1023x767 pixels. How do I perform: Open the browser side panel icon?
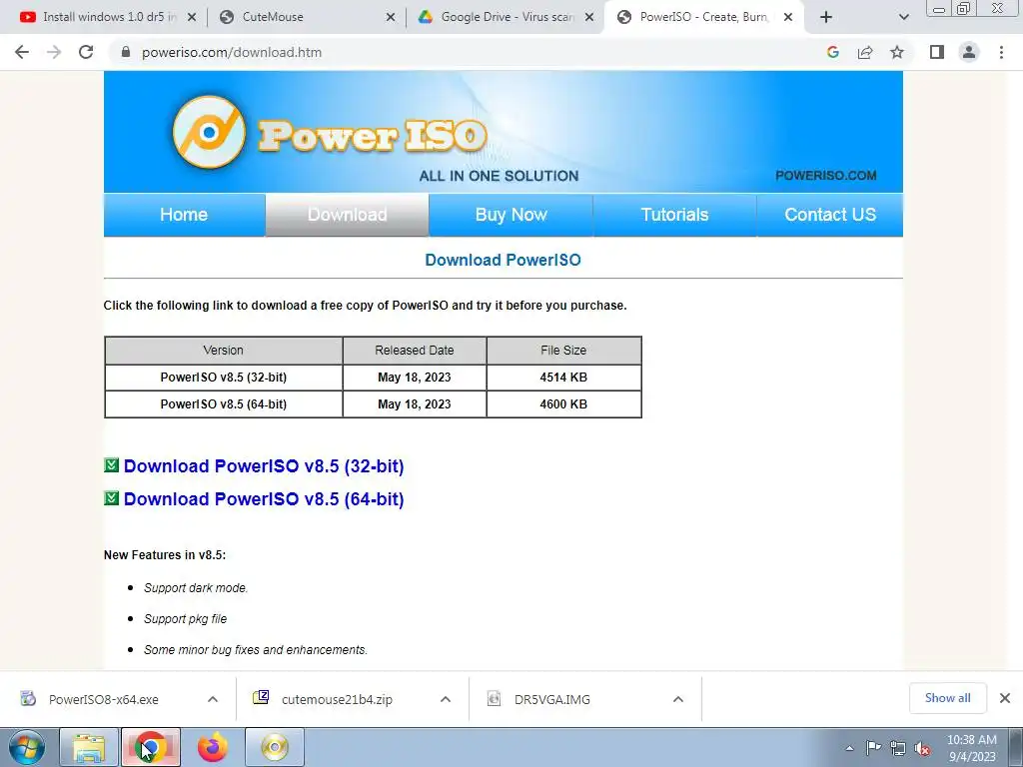937,52
